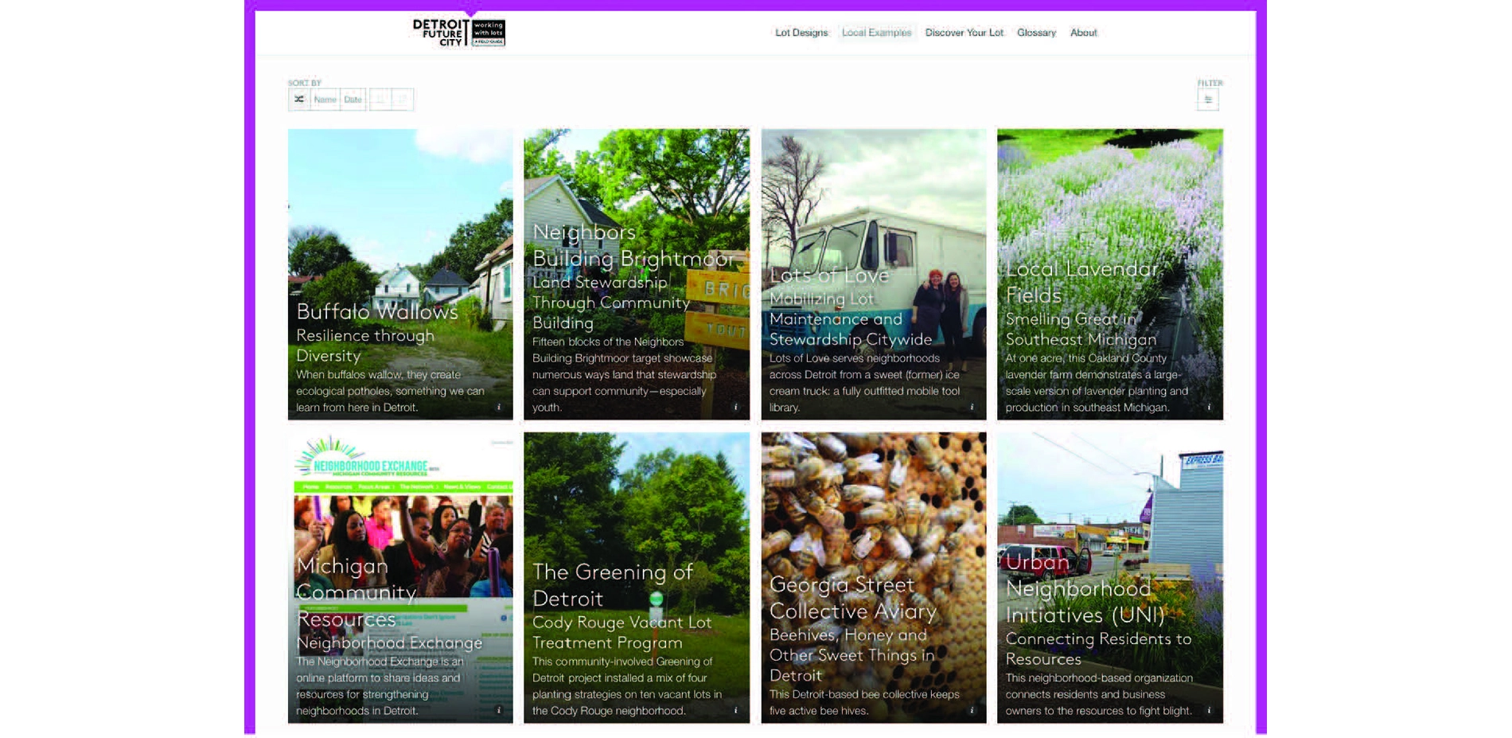Click info icon on Michigan Community Resources card
This screenshot has width=1512, height=738.
499,710
